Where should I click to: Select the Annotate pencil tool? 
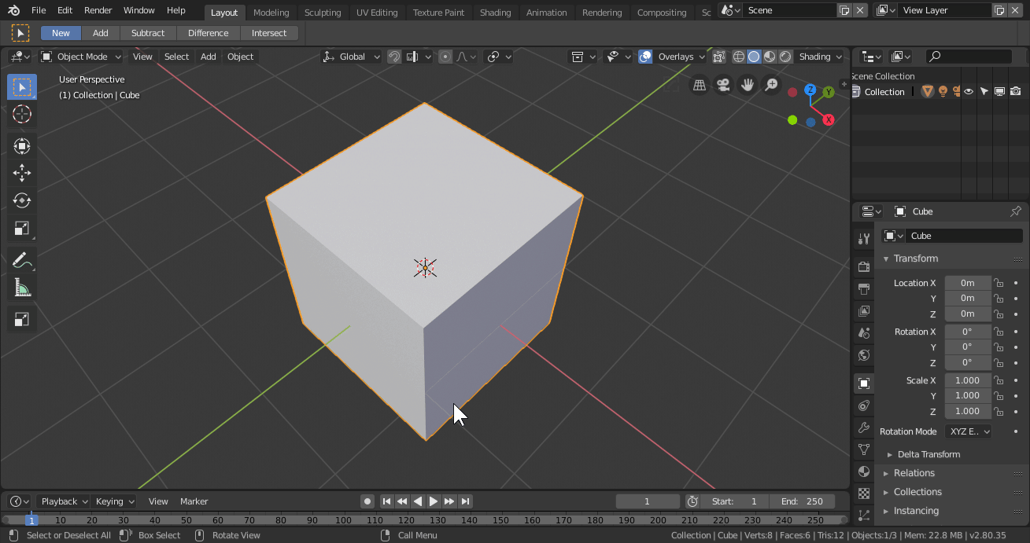(22, 259)
